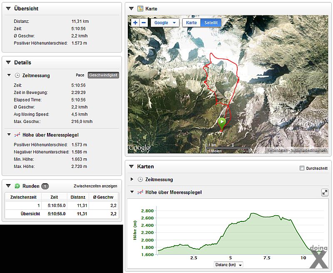Viewport: 333px width, 273px height.
Task: Zoom out of the map with minus button
Action: point(144,22)
